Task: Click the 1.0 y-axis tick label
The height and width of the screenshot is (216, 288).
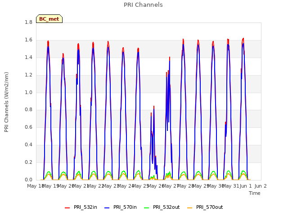Action: point(28,92)
